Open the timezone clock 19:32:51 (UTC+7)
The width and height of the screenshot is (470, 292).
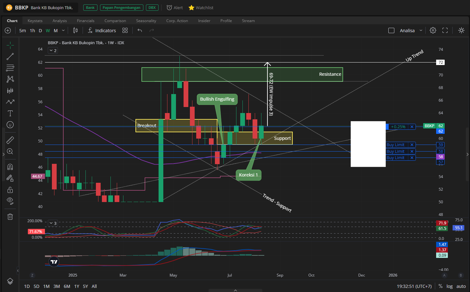tap(414, 286)
